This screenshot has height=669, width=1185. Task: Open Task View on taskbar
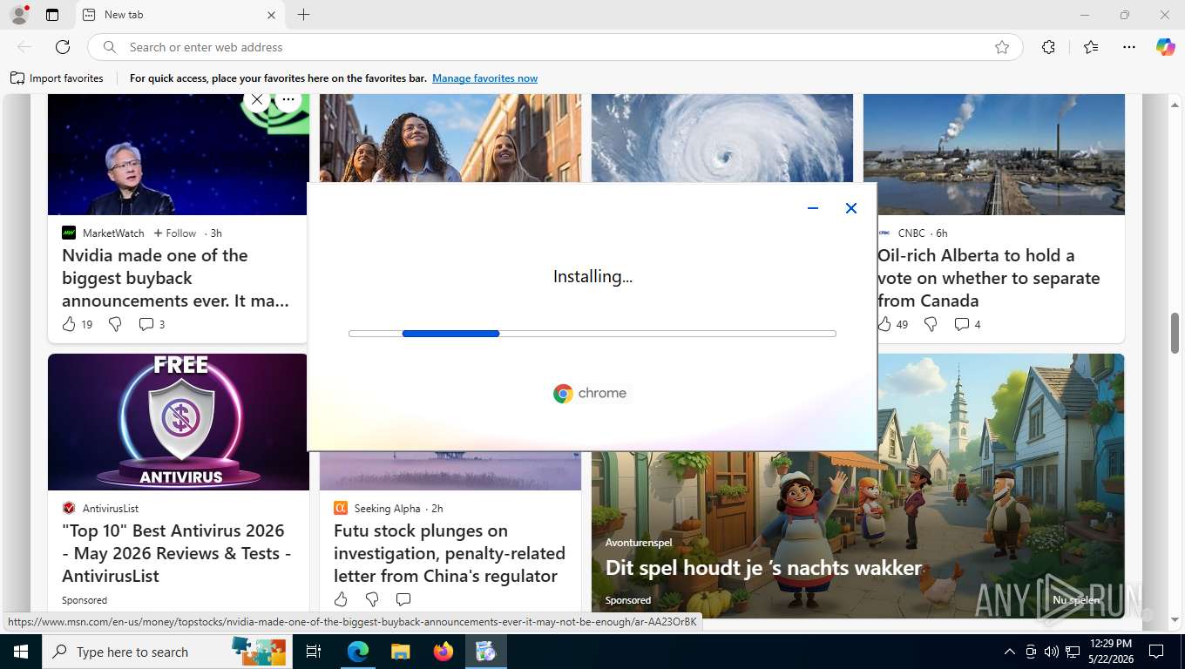(314, 652)
